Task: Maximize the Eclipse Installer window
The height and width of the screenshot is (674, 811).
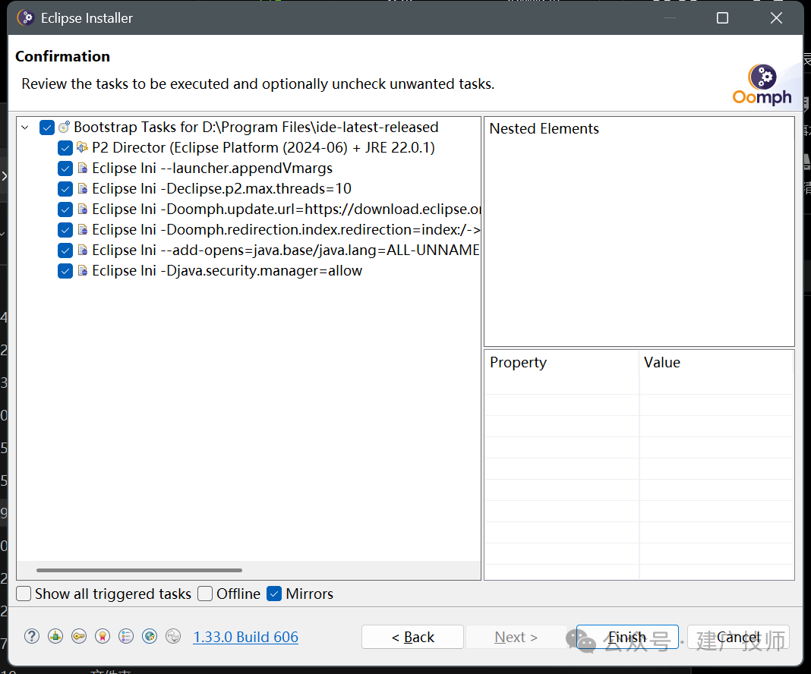Action: (x=723, y=18)
